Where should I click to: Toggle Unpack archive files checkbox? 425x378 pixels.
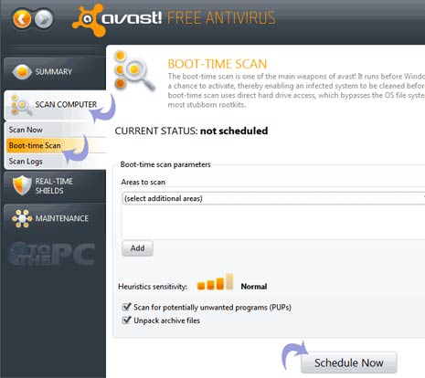(x=126, y=320)
